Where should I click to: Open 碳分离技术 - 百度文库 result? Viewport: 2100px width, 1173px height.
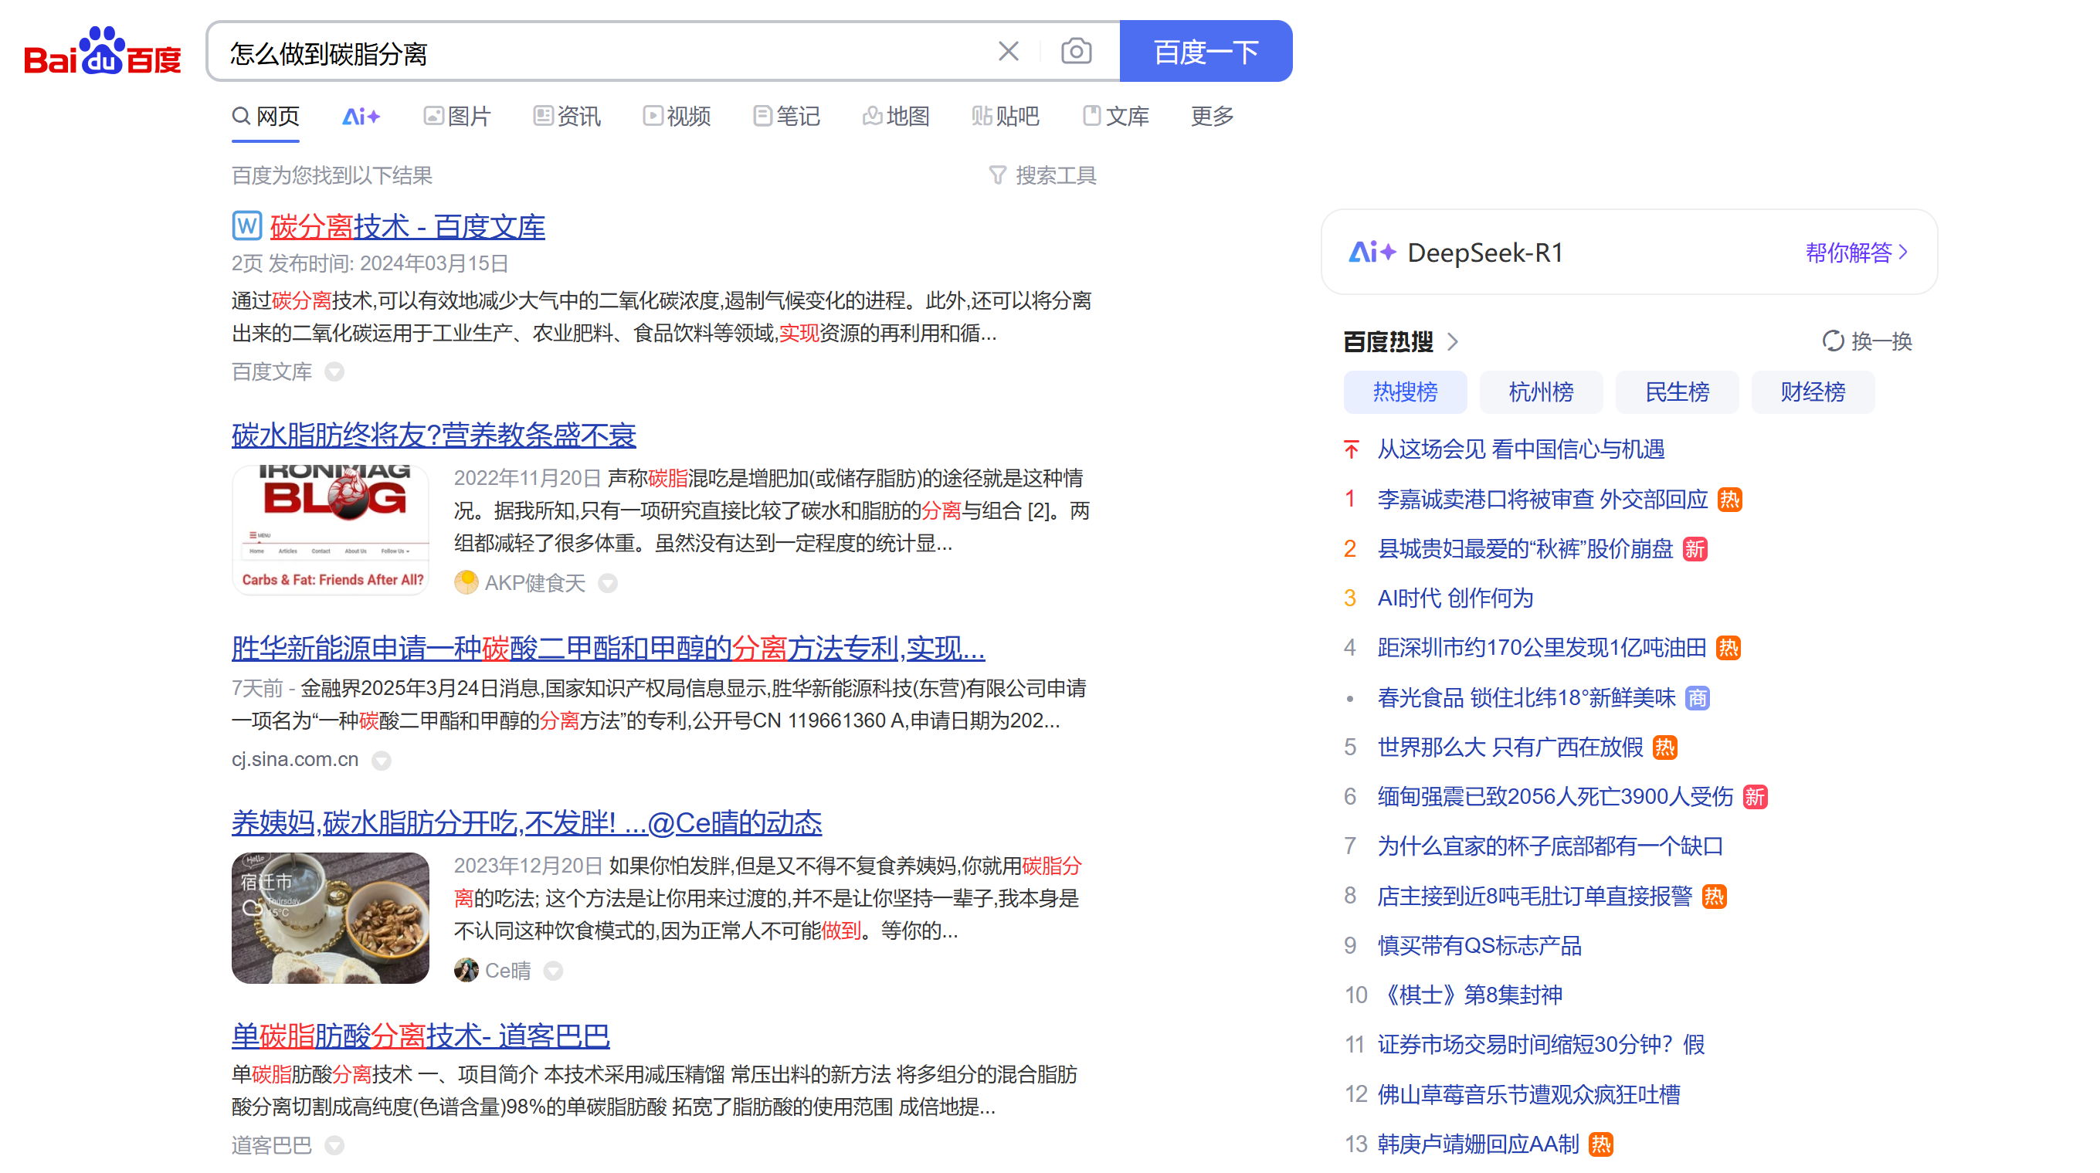pyautogui.click(x=408, y=226)
